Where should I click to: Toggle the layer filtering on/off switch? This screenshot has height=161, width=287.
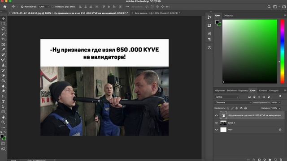280,96
